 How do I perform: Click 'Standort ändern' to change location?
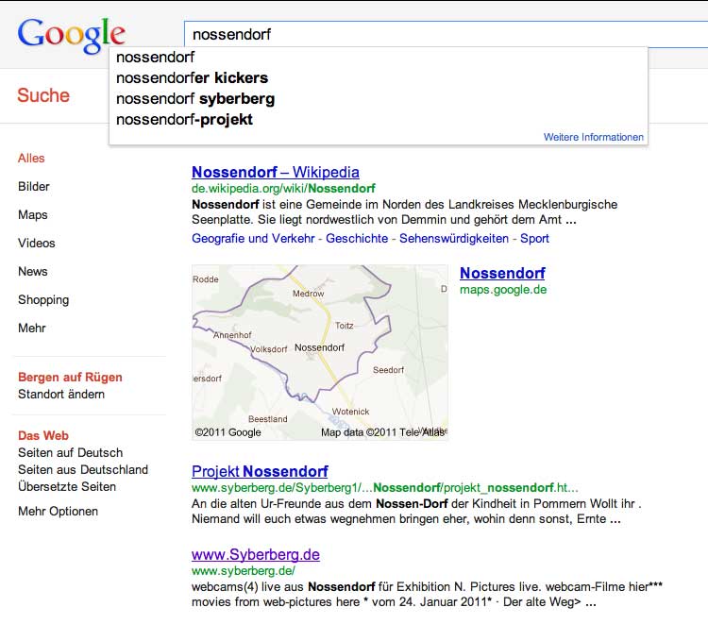coord(61,395)
